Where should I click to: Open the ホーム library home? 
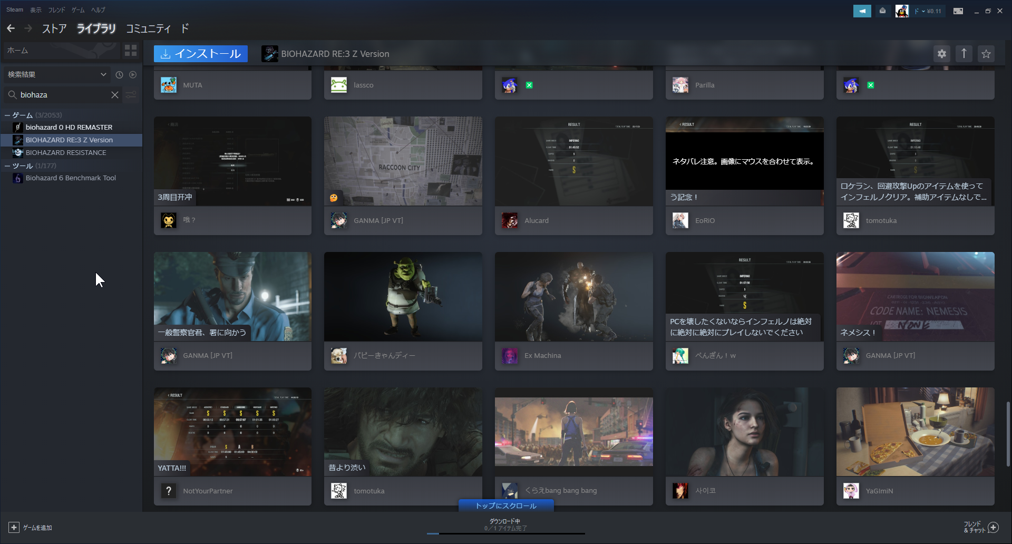[61, 51]
